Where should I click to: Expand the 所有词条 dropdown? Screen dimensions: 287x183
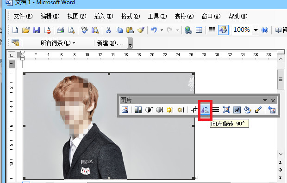point(58,43)
